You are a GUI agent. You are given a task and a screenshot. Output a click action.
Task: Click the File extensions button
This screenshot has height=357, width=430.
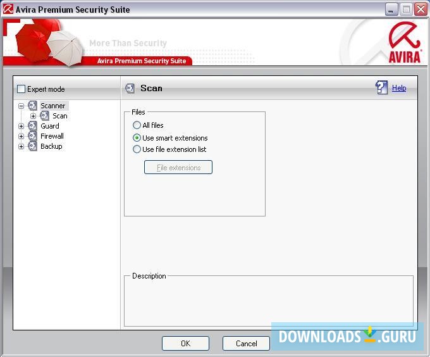[x=178, y=167]
